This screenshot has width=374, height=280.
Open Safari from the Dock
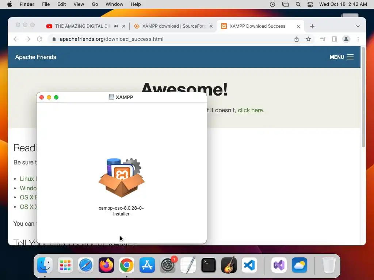pos(85,265)
